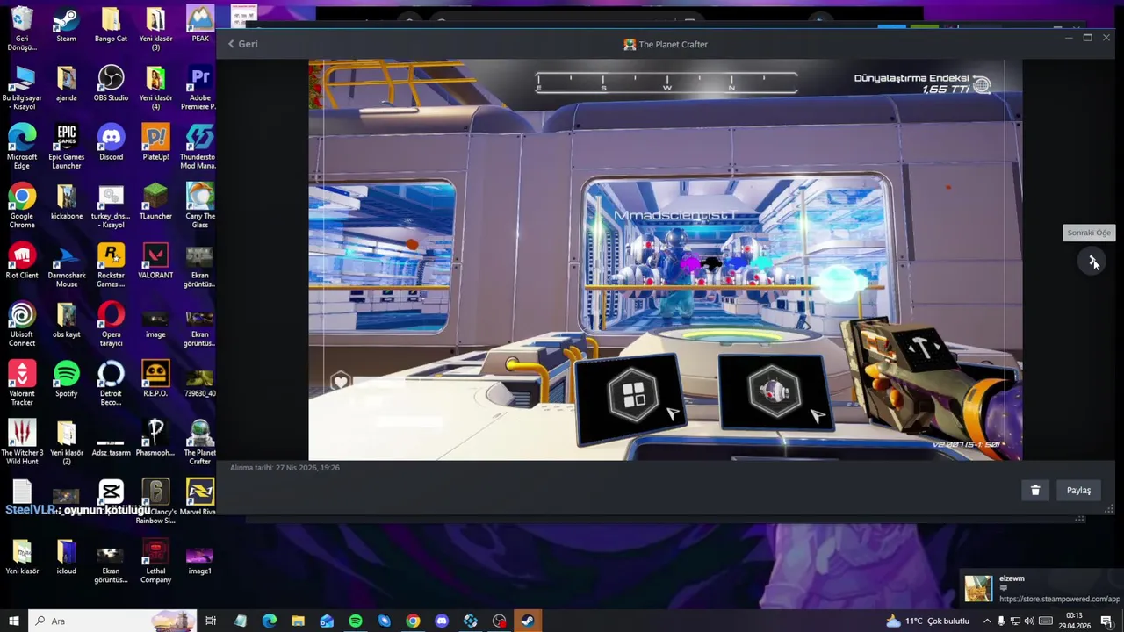Open the Microsoft Edge desktop shortcut
Viewport: 1124px width, 632px height.
22,147
